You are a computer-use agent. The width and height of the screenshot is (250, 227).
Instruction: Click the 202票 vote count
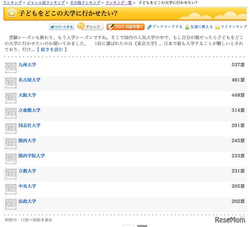point(238,201)
